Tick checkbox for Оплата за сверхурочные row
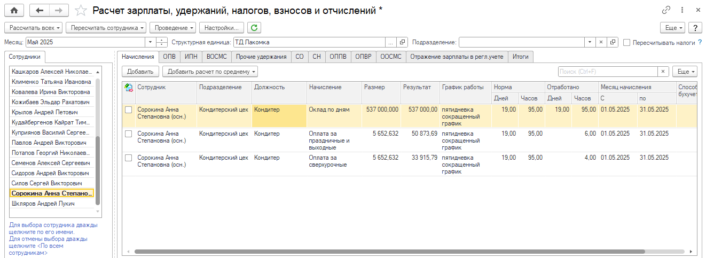Image resolution: width=706 pixels, height=258 pixels. [128, 158]
